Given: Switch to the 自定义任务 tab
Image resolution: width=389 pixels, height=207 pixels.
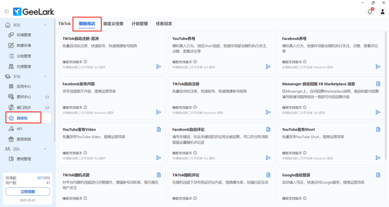Looking at the screenshot, I should (113, 23).
